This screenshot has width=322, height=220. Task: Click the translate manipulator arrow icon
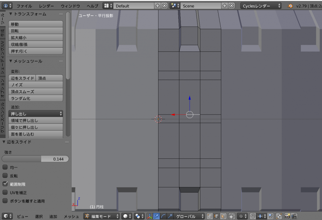(156, 216)
